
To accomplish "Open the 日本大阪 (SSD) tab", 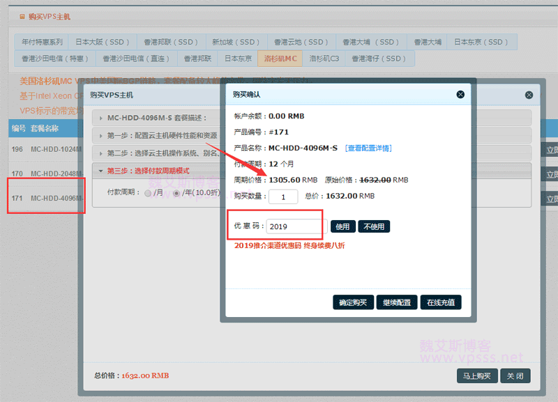I will [x=101, y=42].
